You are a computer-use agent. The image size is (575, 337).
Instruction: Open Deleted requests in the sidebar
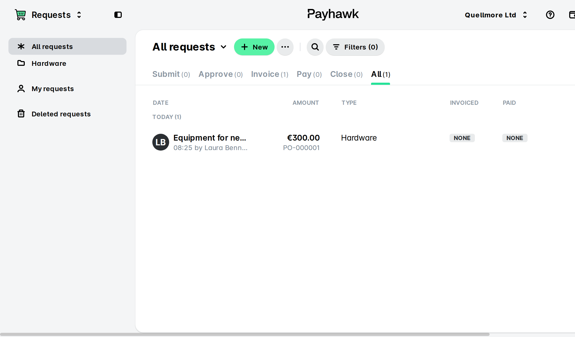pyautogui.click(x=67, y=114)
